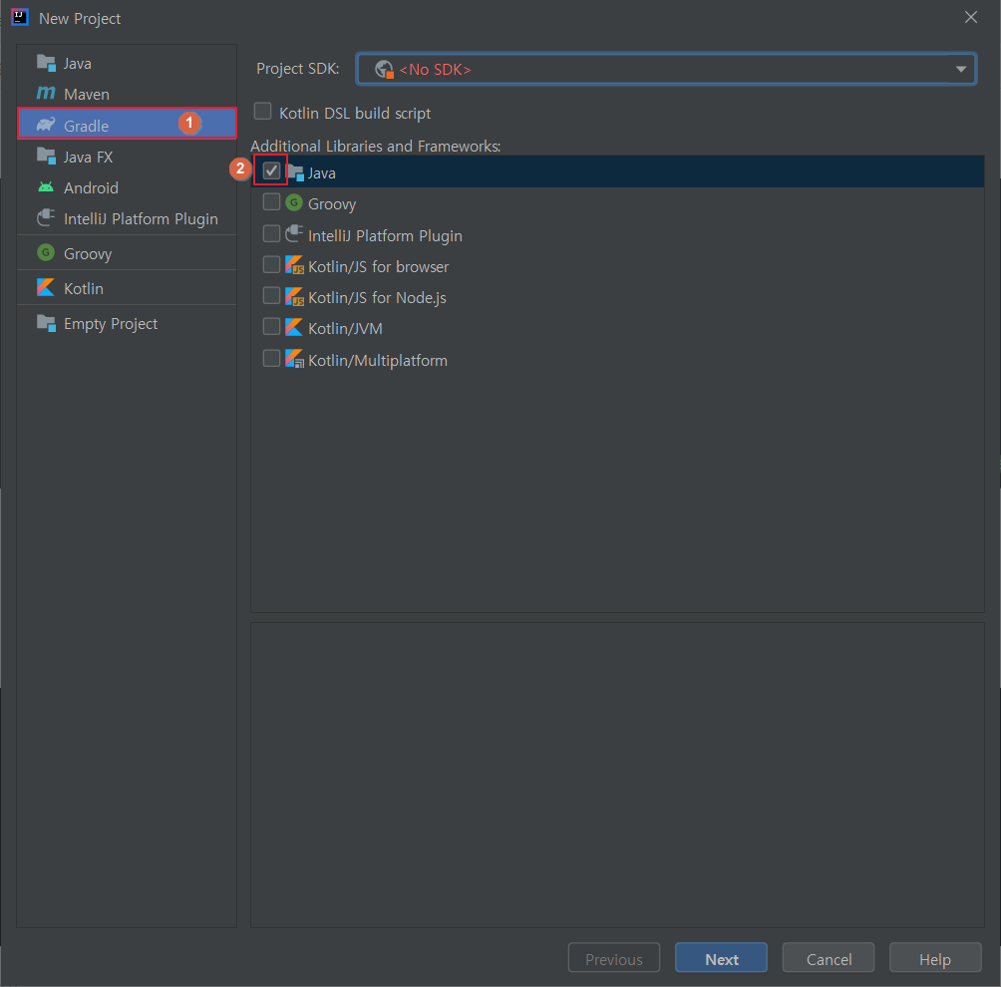Enable the Kotlin DSL build script checkbox
The height and width of the screenshot is (987, 1001).
click(262, 112)
